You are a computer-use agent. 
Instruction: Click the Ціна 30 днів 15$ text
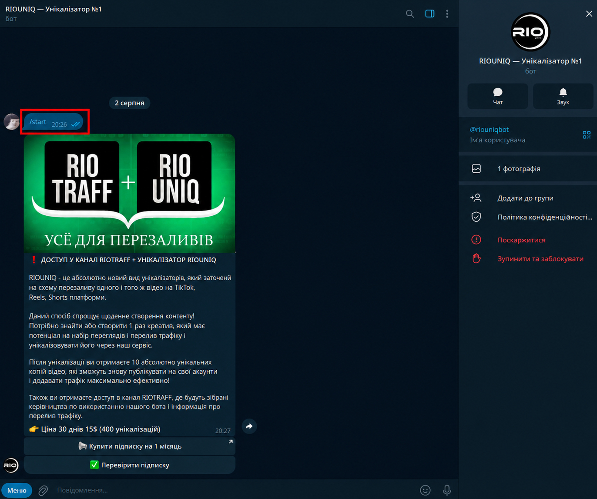coord(101,429)
